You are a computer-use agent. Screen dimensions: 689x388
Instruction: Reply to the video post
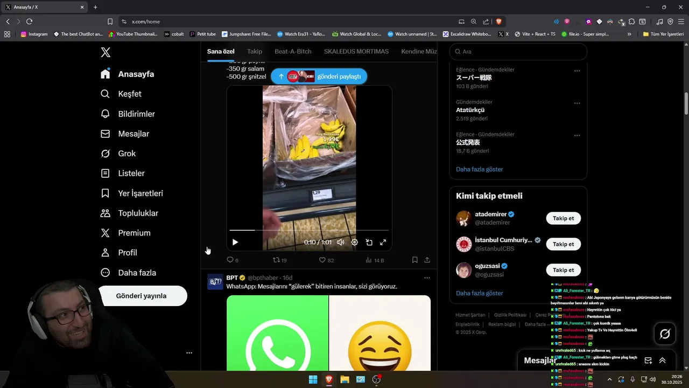click(x=233, y=260)
